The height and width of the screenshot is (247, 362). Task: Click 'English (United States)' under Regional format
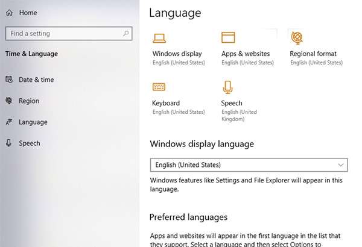coord(316,63)
